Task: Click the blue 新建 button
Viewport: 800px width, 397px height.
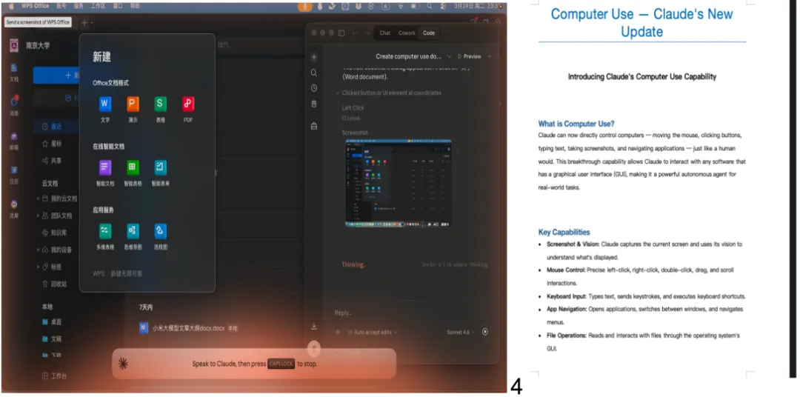Action: pyautogui.click(x=56, y=75)
